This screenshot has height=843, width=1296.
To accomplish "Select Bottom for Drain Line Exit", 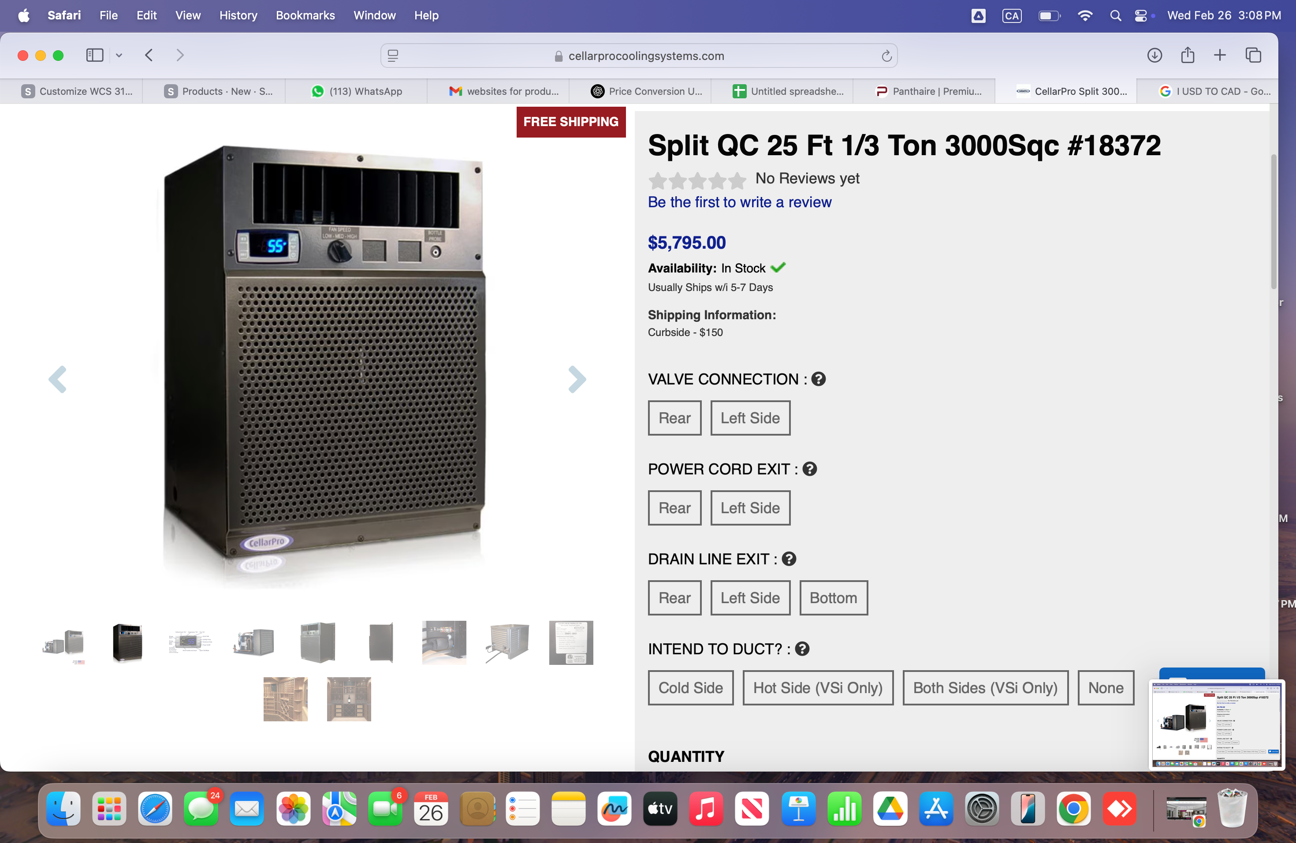I will 833,597.
